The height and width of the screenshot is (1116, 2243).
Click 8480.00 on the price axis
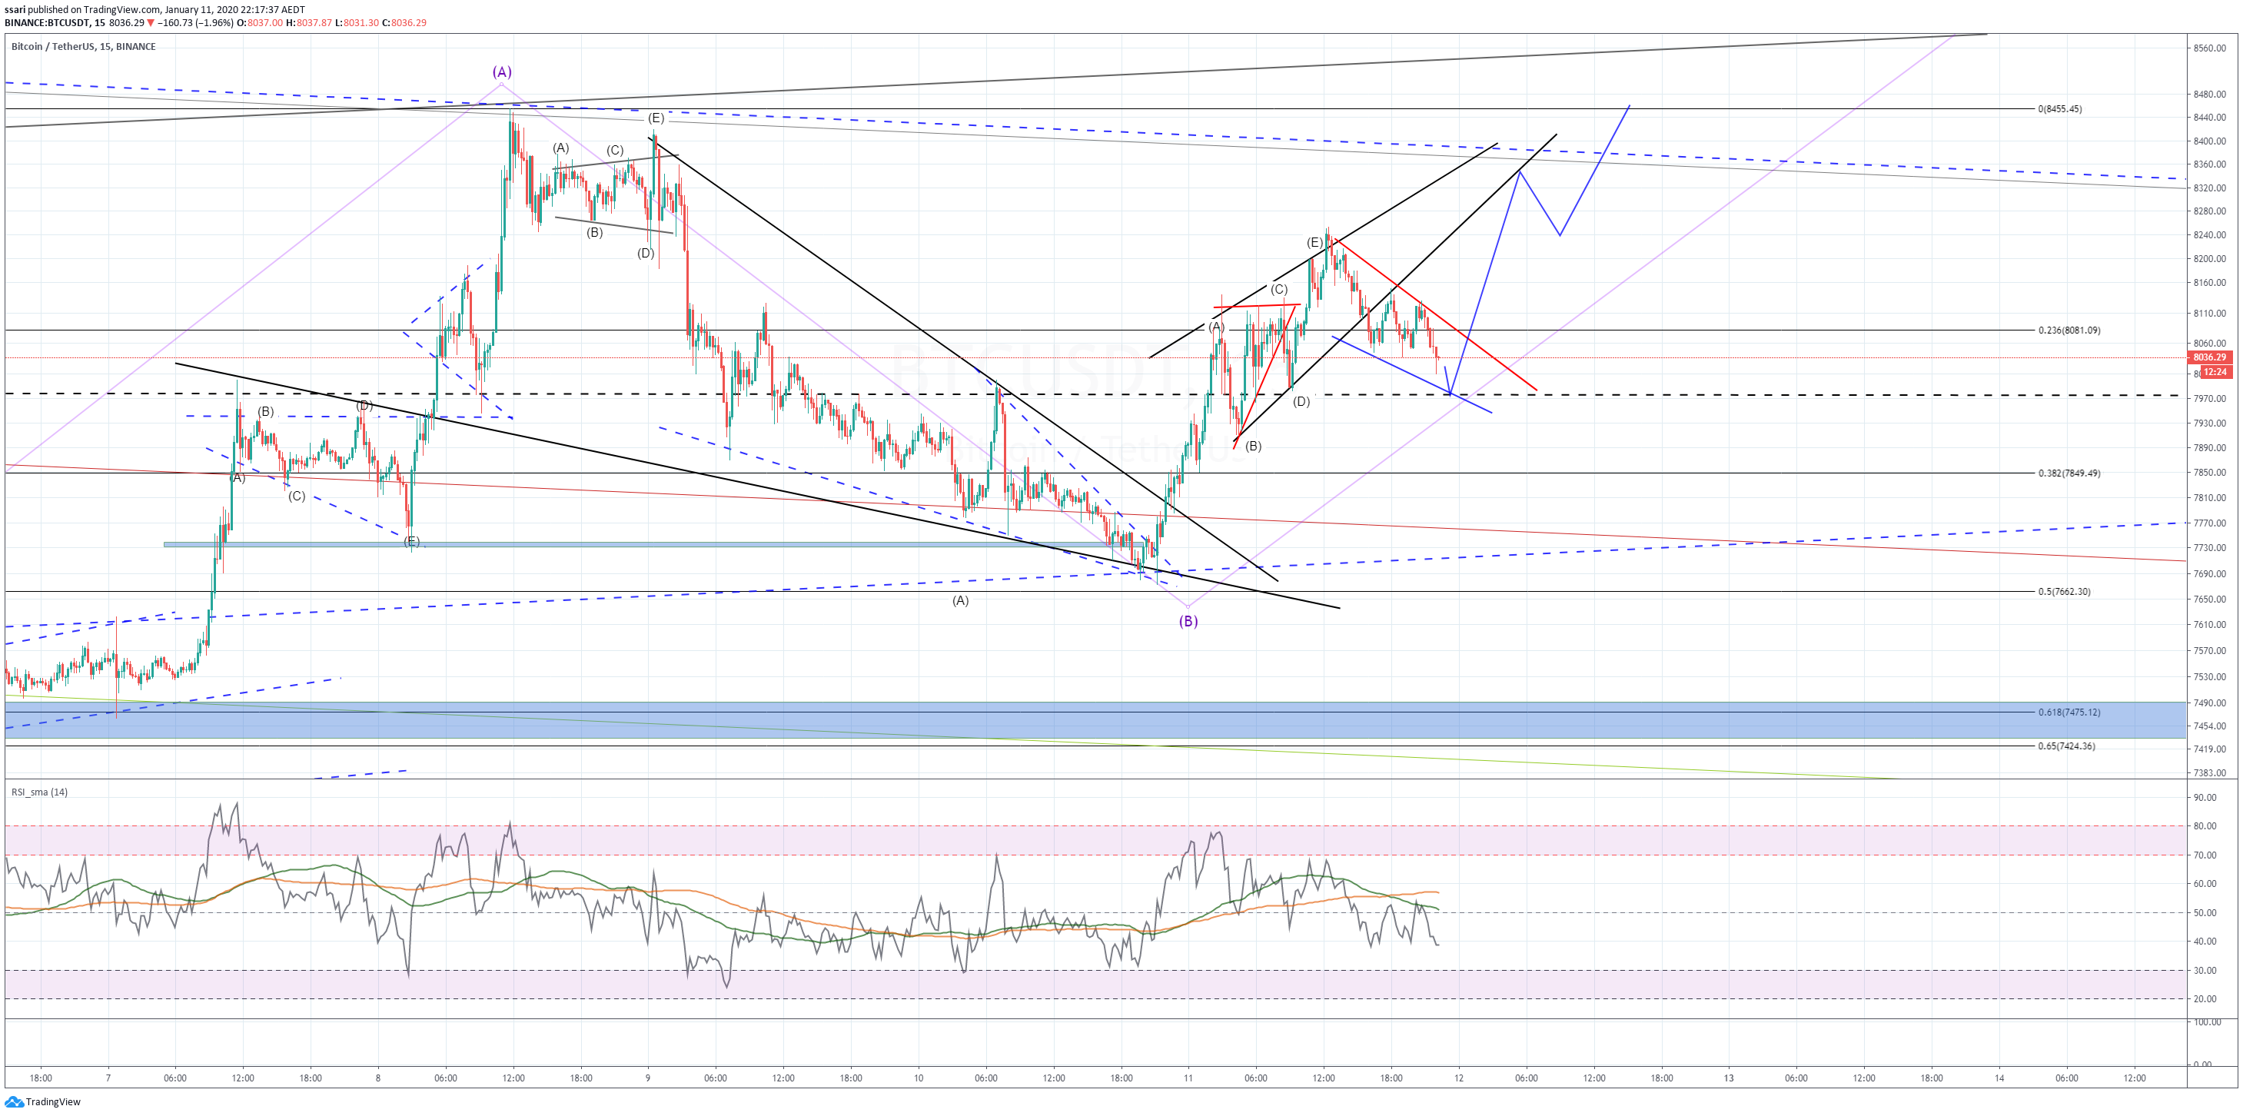(x=2210, y=94)
